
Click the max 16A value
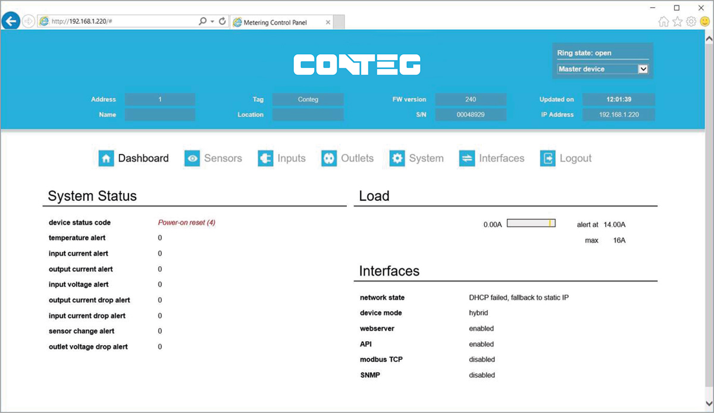coord(619,241)
